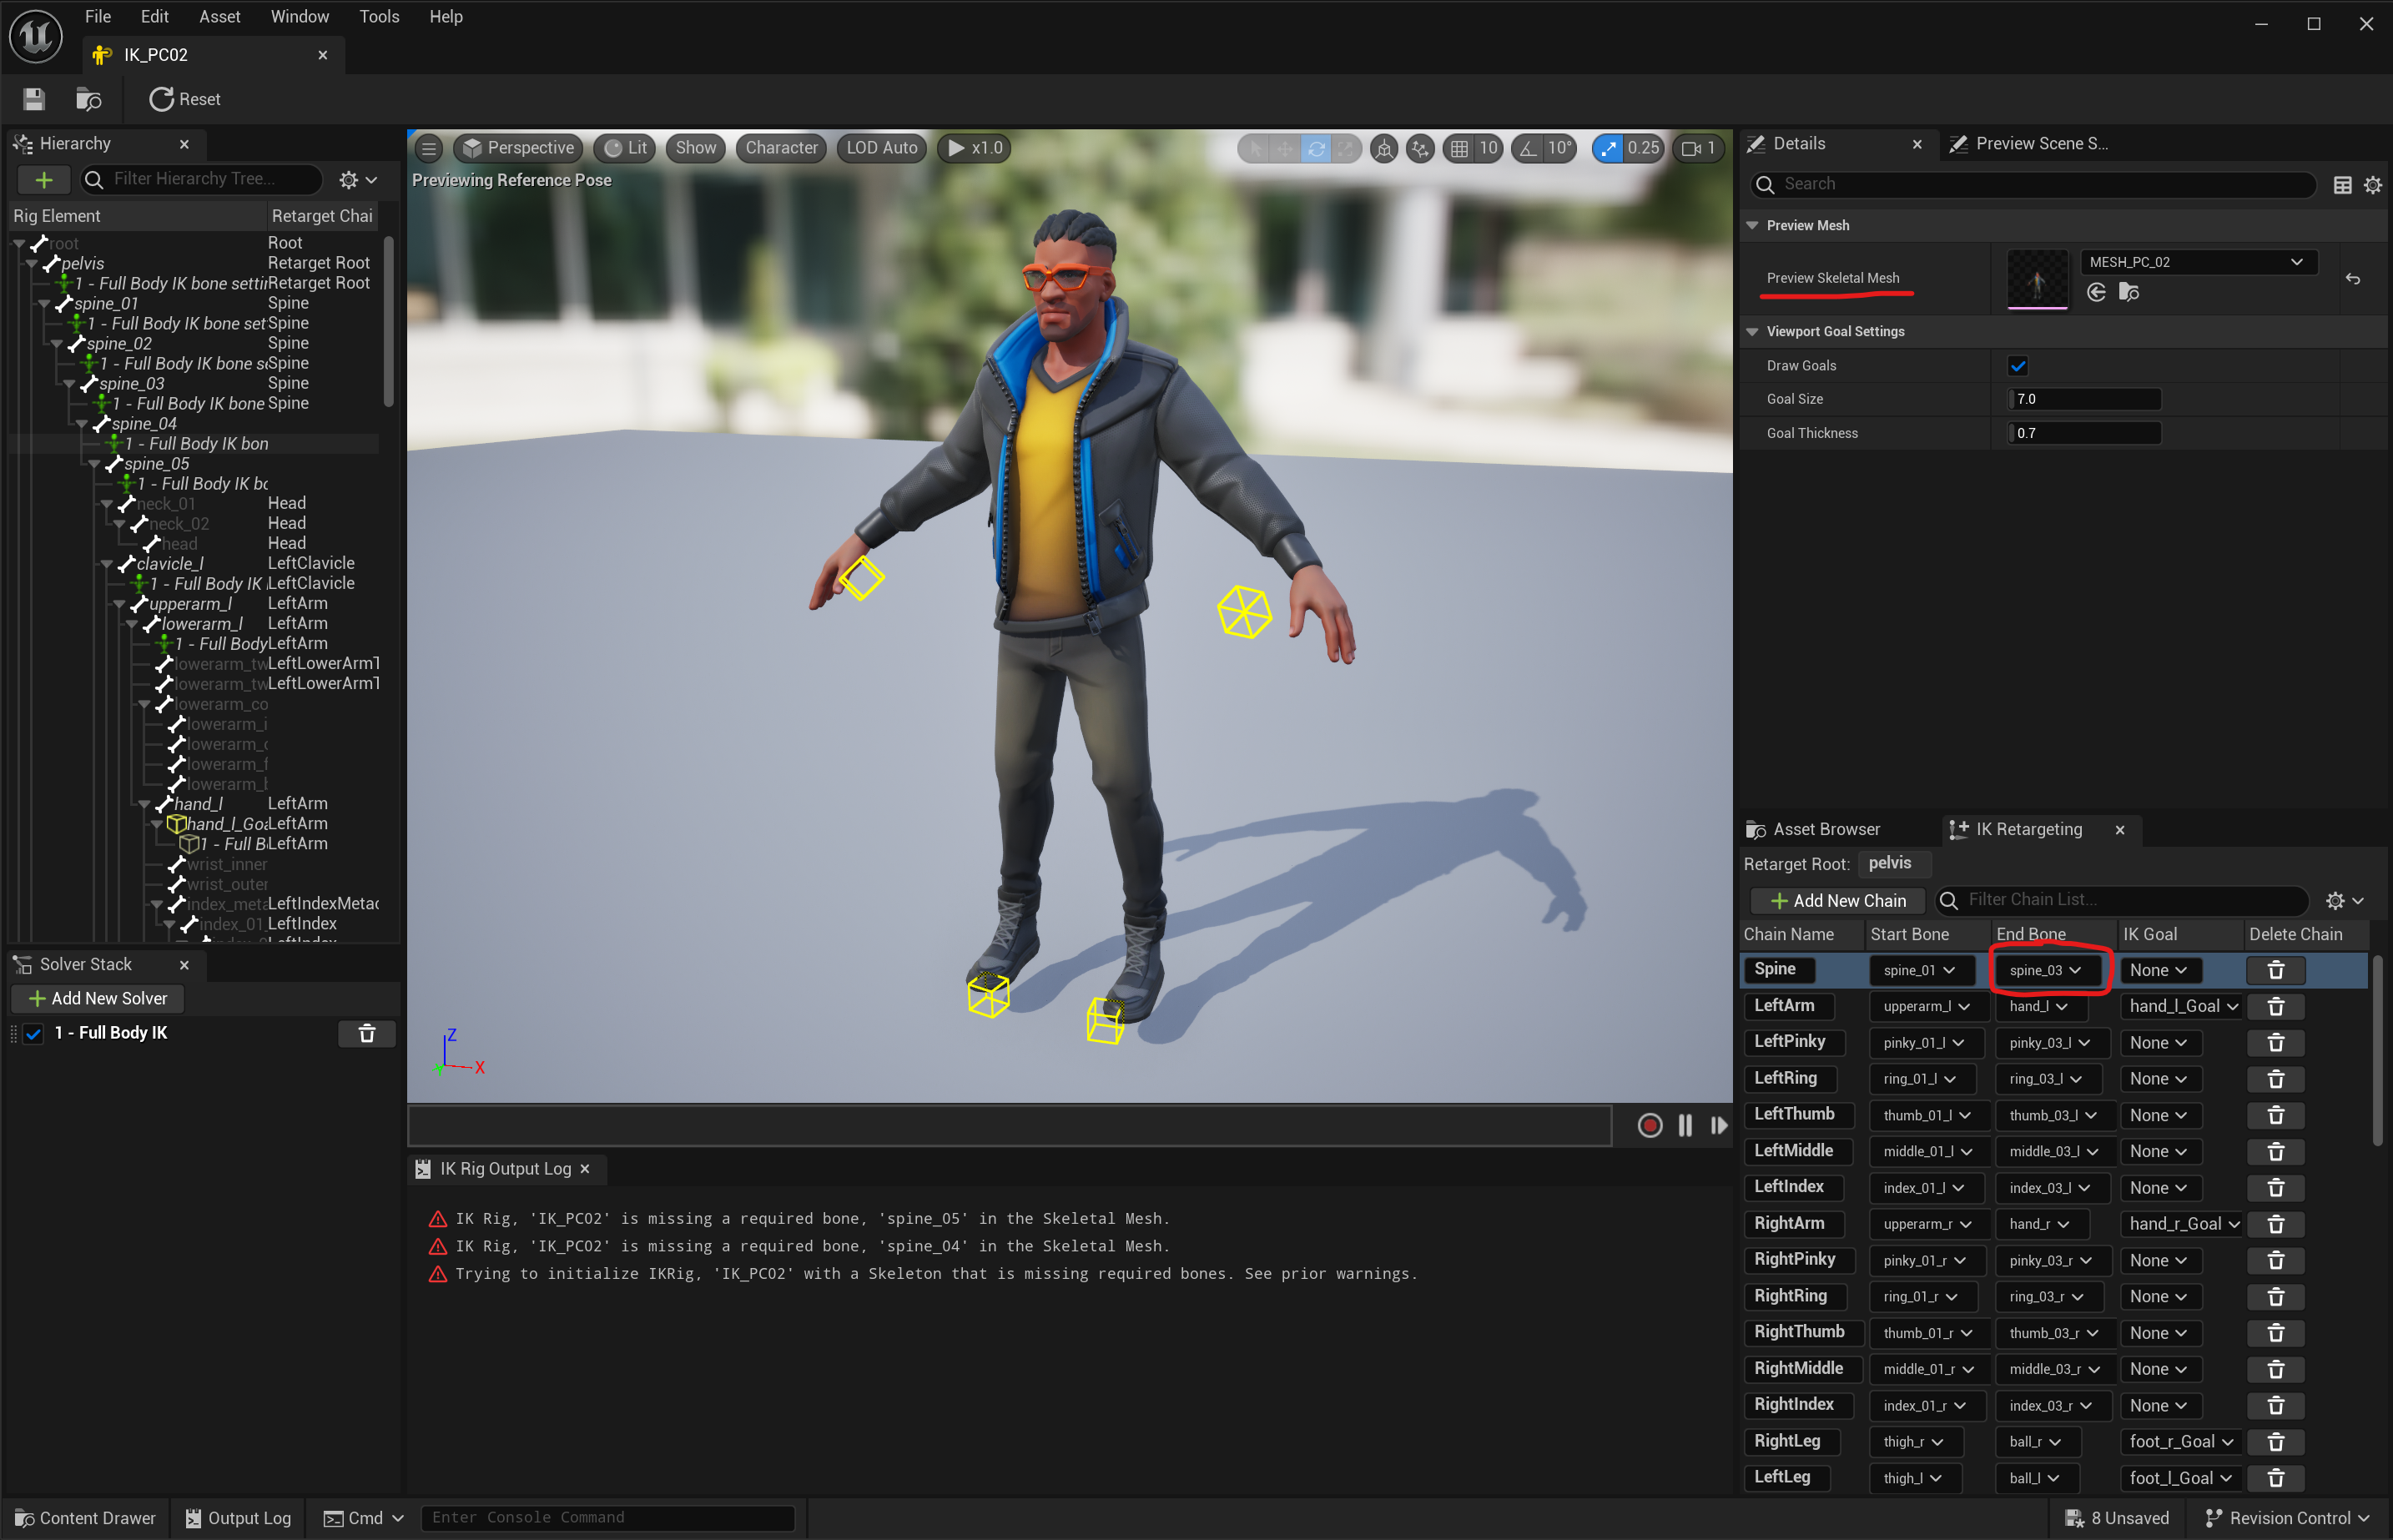Click the Add New Solver button
Image resolution: width=2393 pixels, height=1540 pixels.
coord(98,998)
